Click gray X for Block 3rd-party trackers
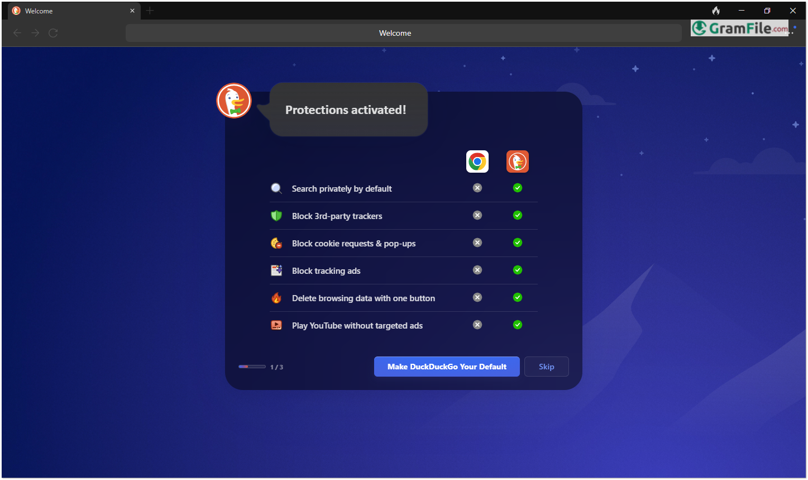 [477, 215]
